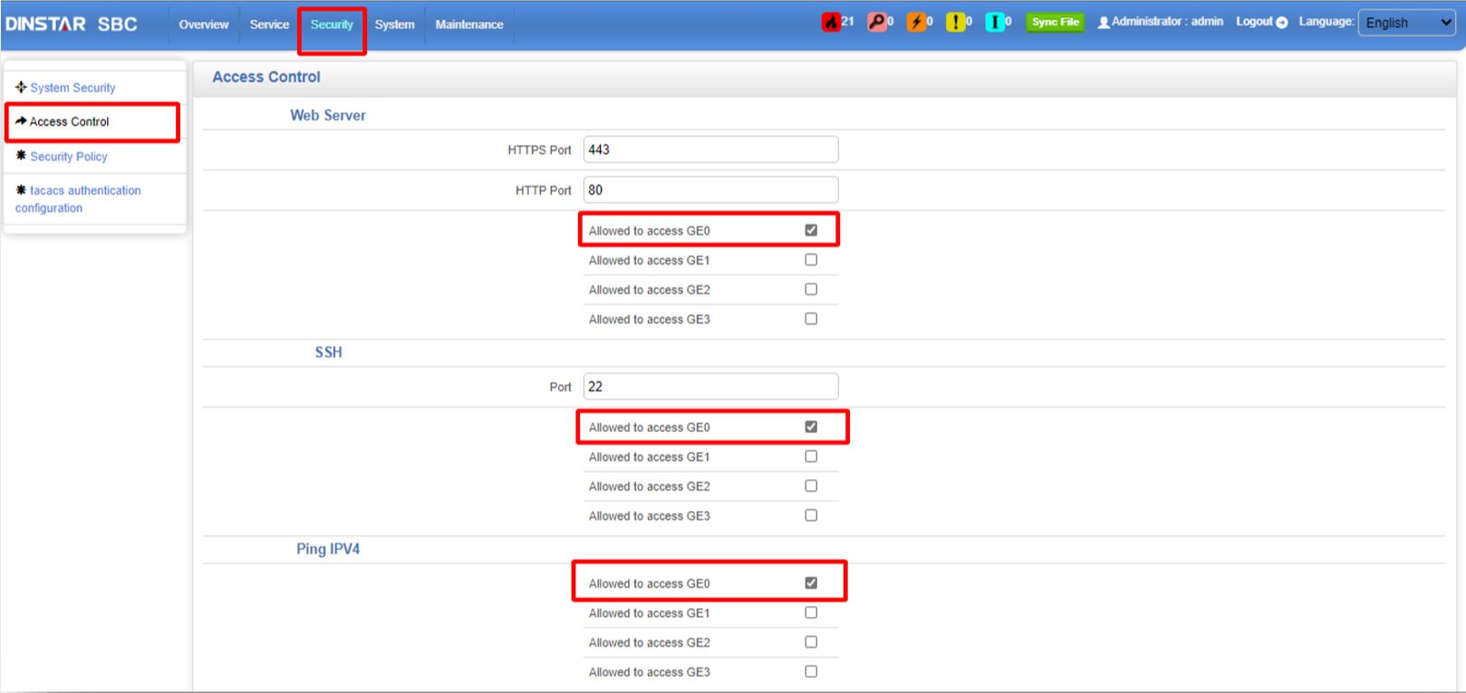The width and height of the screenshot is (1466, 693).
Task: Click the yellow exclamation warning icon
Action: 955,23
